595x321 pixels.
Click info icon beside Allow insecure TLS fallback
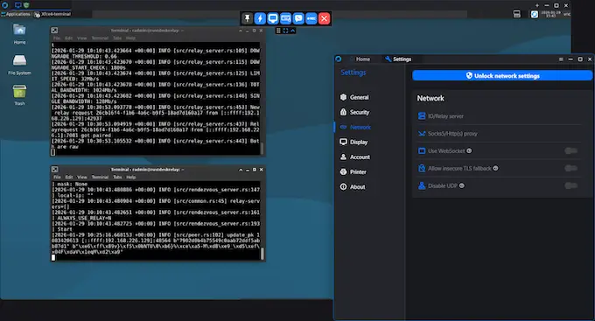(495, 168)
